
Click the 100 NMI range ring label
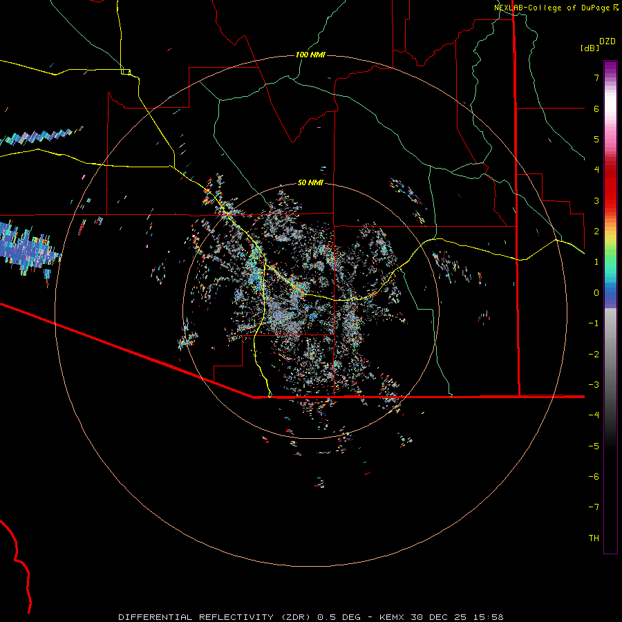pyautogui.click(x=310, y=55)
